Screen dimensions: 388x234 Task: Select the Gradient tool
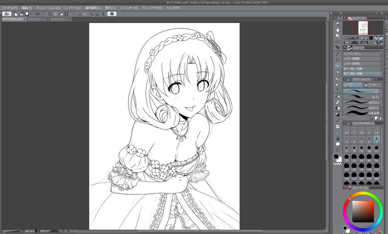(x=338, y=114)
